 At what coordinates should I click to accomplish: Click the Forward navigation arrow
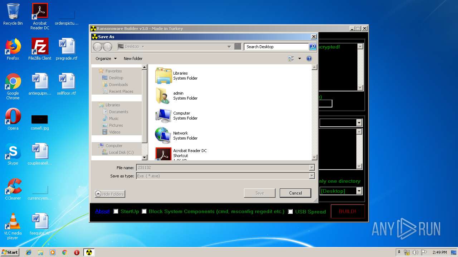pyautogui.click(x=107, y=47)
